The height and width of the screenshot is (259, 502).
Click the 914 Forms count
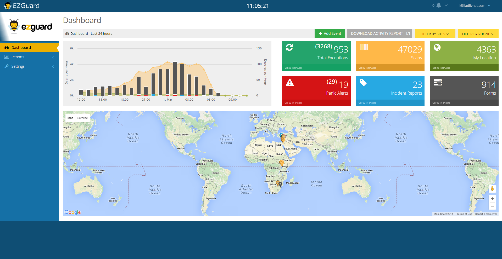(x=489, y=85)
